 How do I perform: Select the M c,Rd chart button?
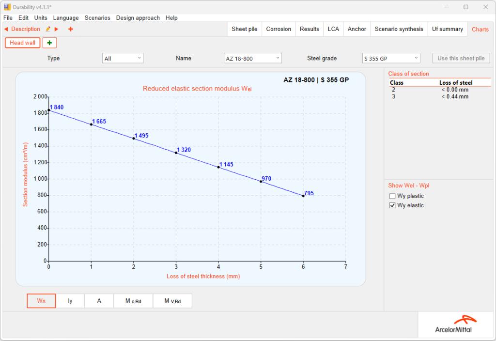133,301
